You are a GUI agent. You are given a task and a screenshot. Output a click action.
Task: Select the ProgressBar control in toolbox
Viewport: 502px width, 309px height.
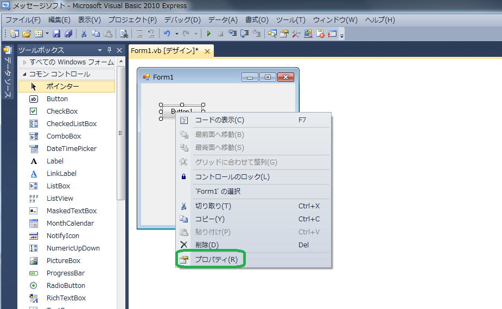click(x=67, y=273)
